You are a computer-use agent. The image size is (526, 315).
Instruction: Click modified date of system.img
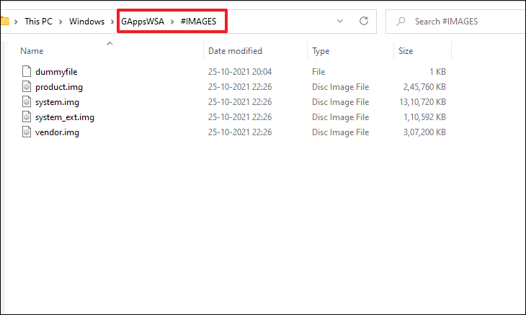pos(239,102)
